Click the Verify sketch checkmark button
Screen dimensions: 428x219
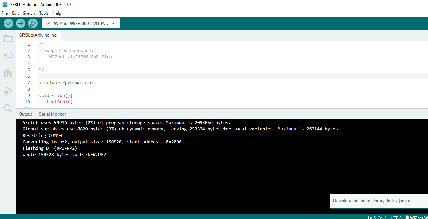(8, 23)
